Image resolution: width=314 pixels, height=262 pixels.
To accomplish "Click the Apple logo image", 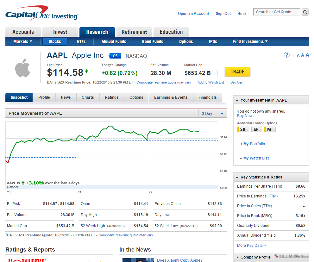I will tap(22, 68).
